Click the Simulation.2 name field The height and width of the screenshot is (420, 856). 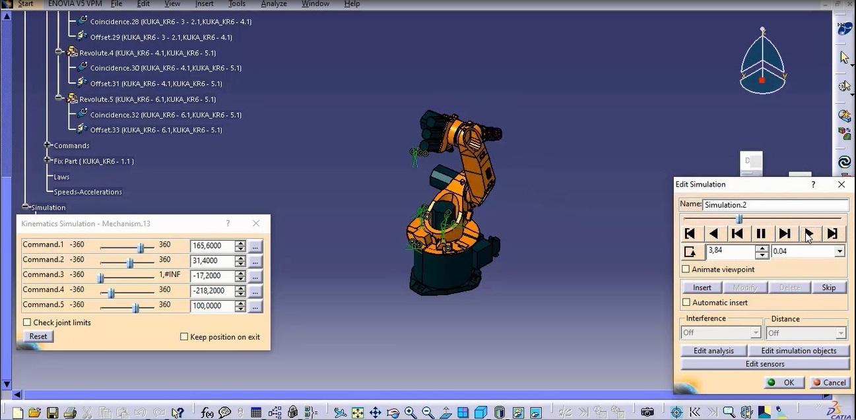pyautogui.click(x=775, y=204)
